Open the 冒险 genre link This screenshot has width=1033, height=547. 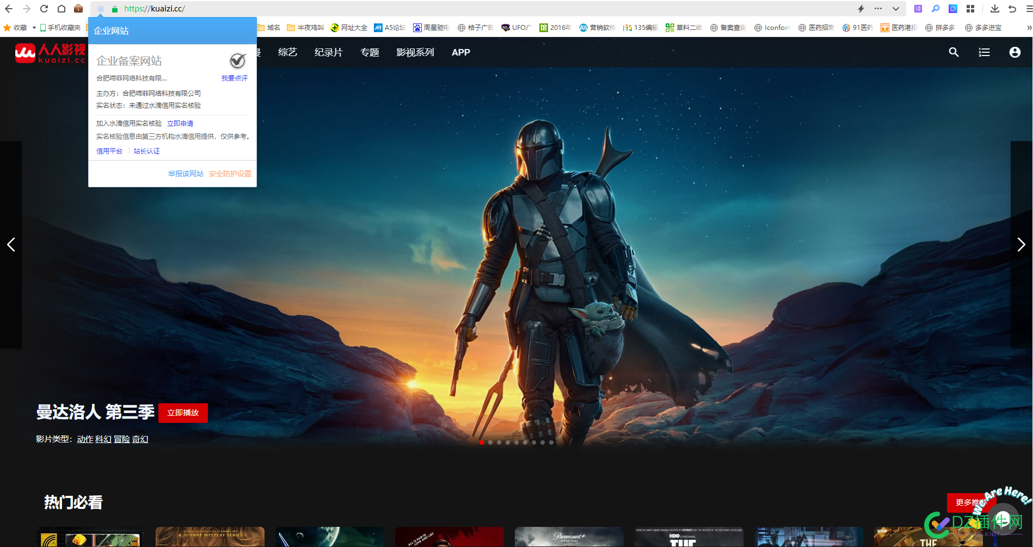point(122,439)
